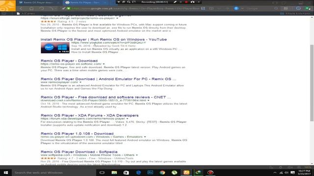Click the youtube.com/watch URL text
314x176 pixels.
(x=109, y=43)
